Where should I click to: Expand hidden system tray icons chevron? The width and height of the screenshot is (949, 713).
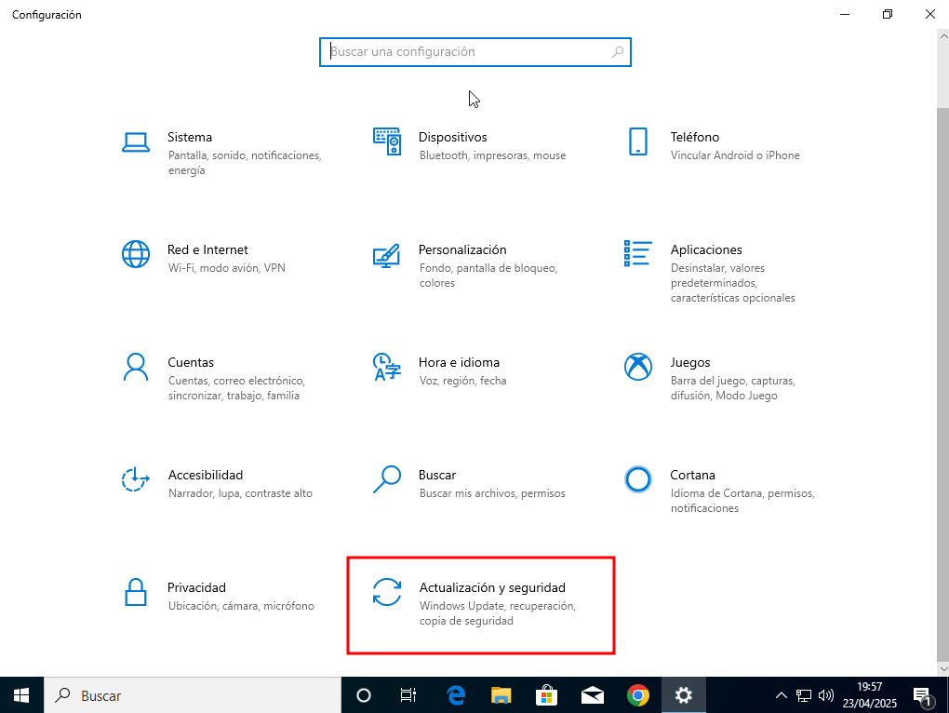(780, 695)
